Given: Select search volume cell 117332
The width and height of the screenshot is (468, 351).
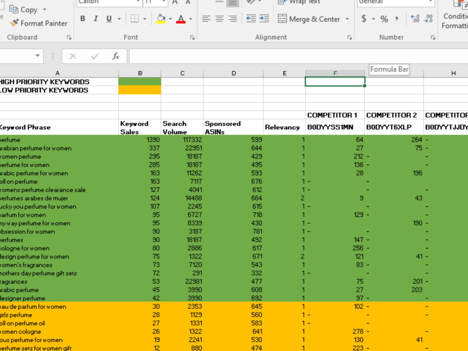Looking at the screenshot, I should click(182, 139).
